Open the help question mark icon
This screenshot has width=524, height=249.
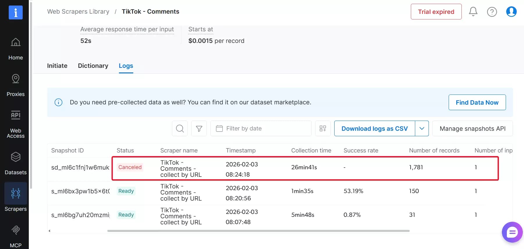pyautogui.click(x=492, y=12)
